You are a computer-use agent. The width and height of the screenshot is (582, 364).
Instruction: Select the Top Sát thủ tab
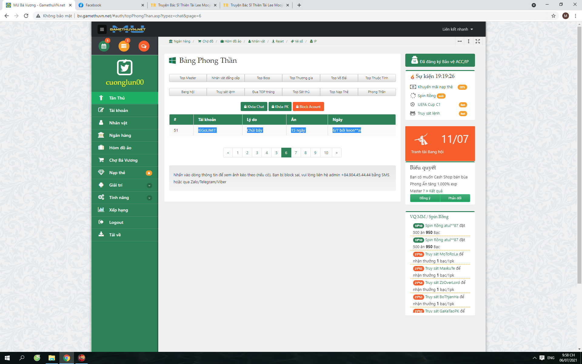(x=301, y=92)
